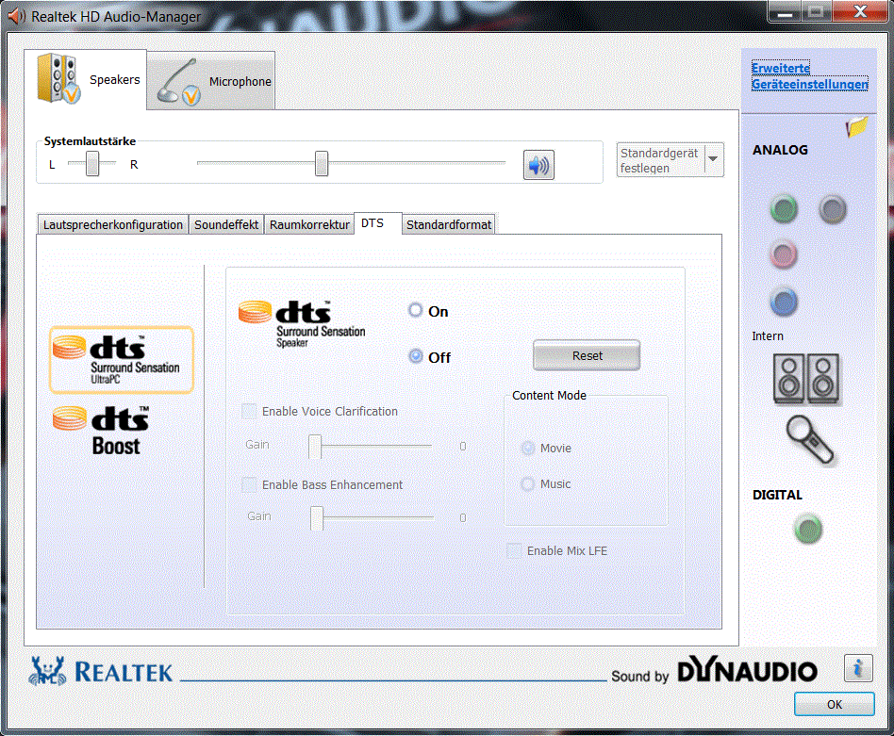The height and width of the screenshot is (736, 894).
Task: Expand the Standardgerät festlegen dropdown arrow
Action: pyautogui.click(x=713, y=159)
